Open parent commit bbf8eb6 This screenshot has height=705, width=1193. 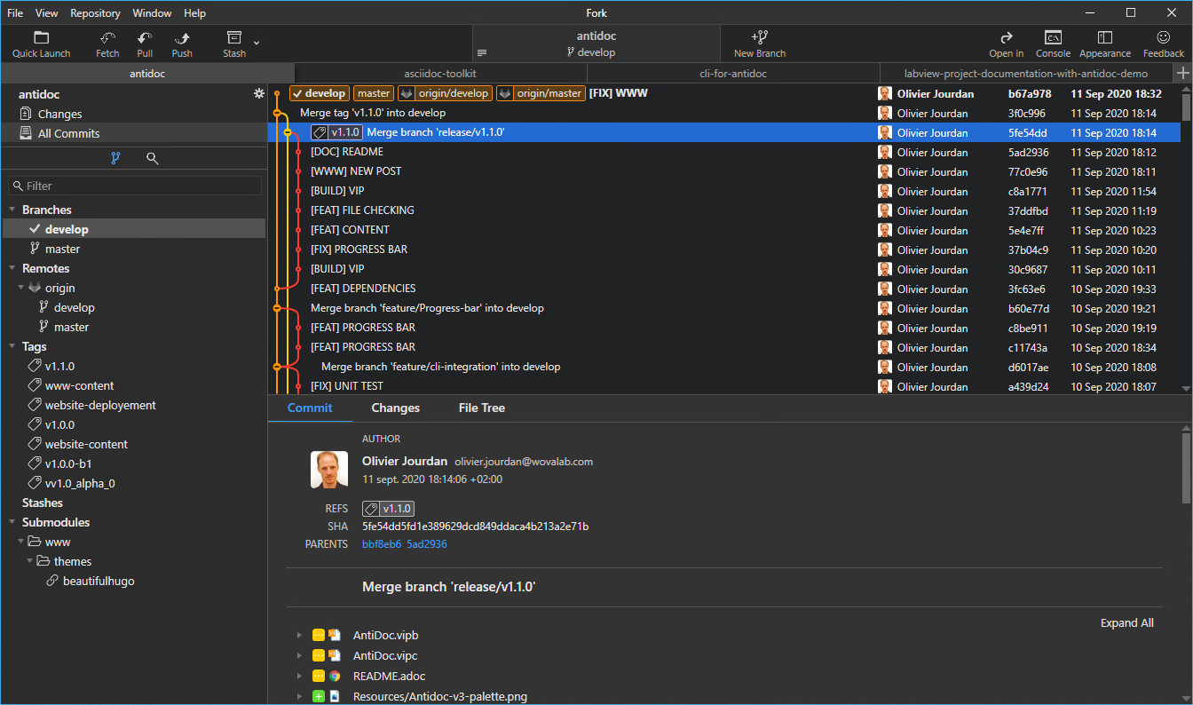point(382,544)
